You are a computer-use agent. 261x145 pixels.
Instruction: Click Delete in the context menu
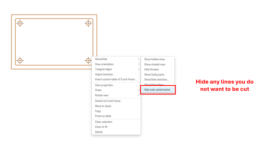coord(99,132)
